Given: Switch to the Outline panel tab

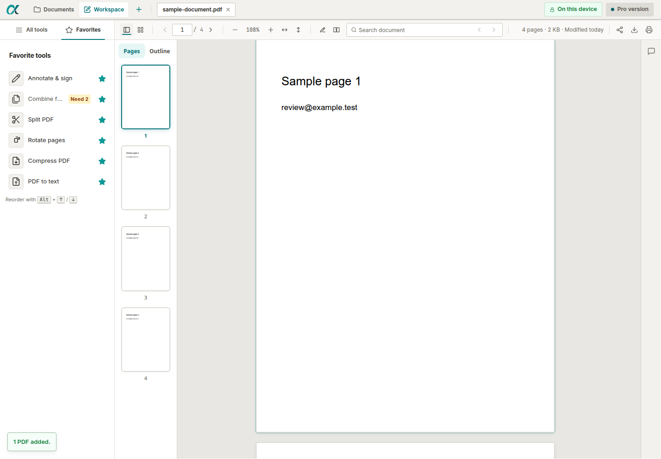Looking at the screenshot, I should pos(160,51).
